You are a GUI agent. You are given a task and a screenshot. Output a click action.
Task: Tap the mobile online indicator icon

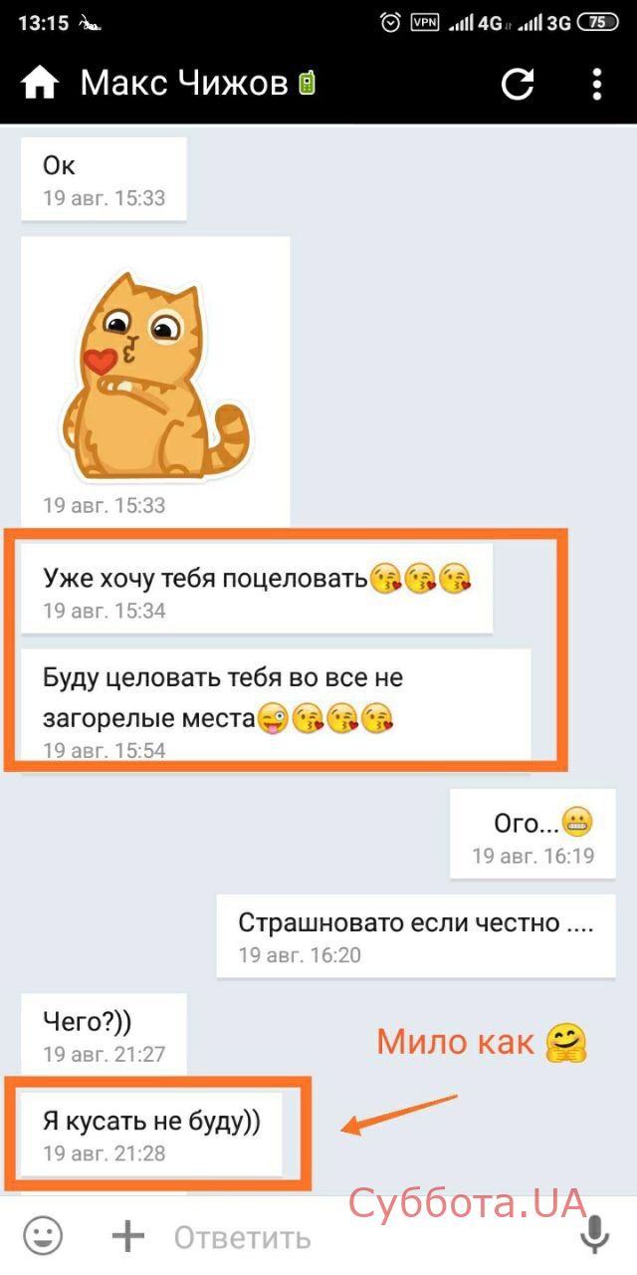coord(307,84)
